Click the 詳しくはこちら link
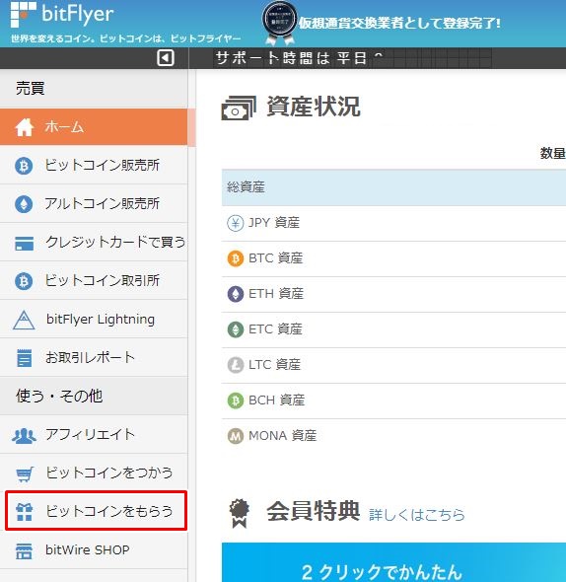This screenshot has height=582, width=566. point(417,515)
